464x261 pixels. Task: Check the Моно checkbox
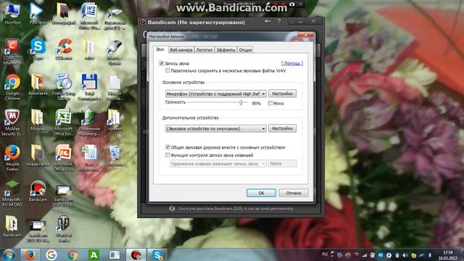tap(270, 103)
